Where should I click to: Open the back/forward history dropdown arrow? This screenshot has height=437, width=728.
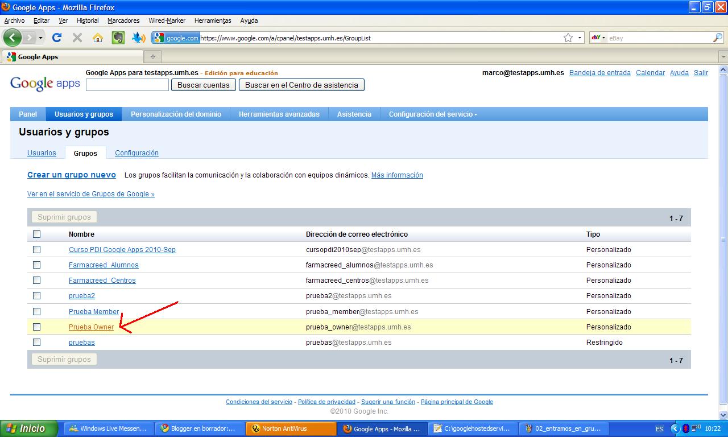(x=40, y=38)
